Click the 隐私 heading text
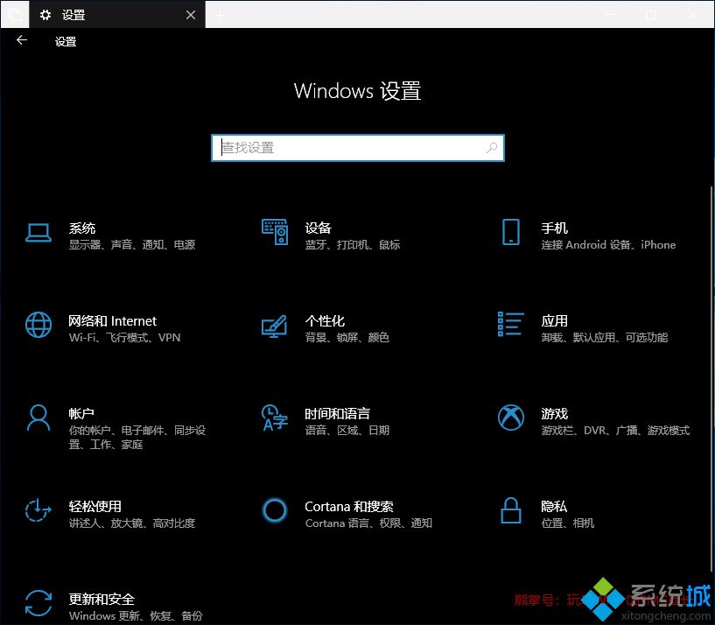Viewport: 715px width, 625px height. (555, 506)
